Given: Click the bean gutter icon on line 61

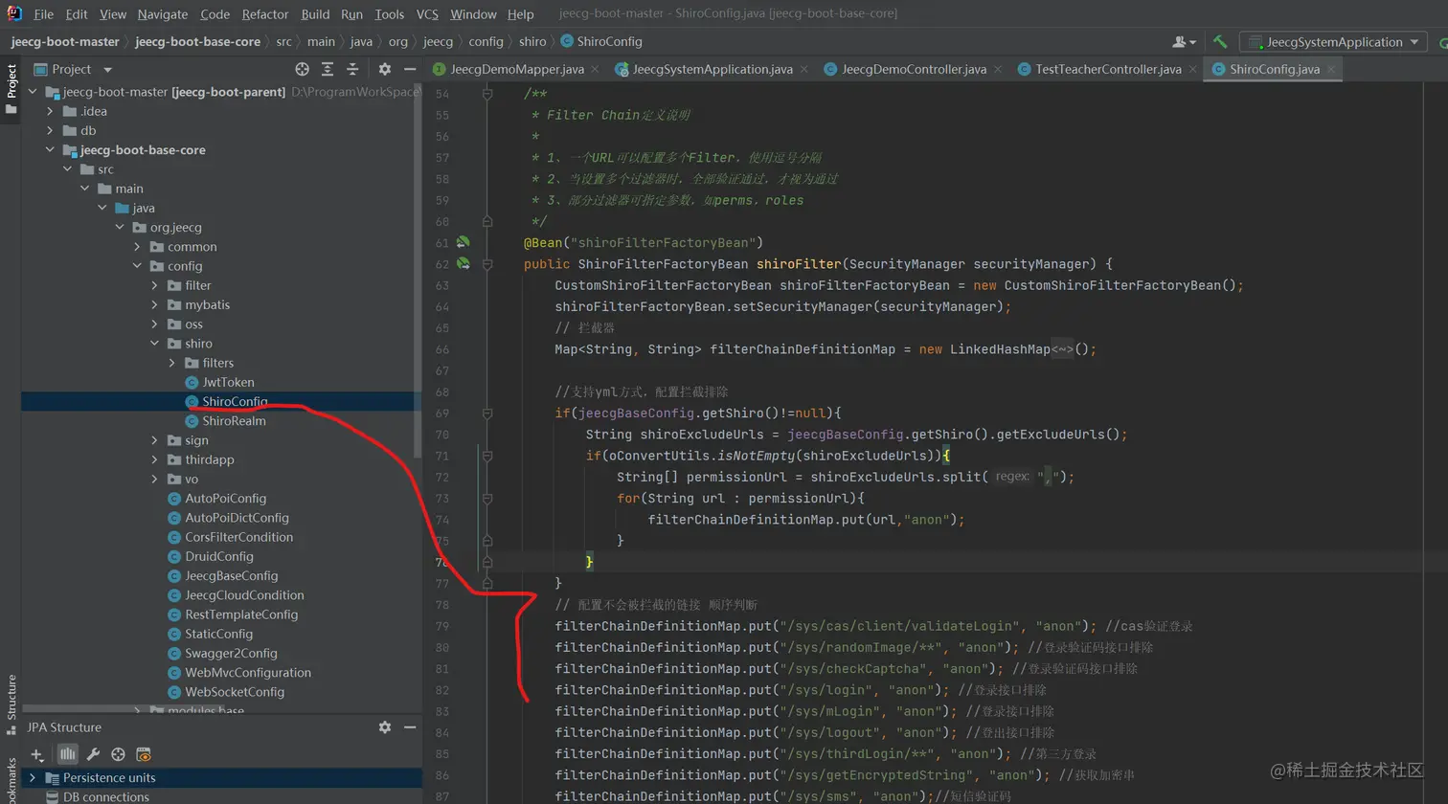Looking at the screenshot, I should click(463, 243).
